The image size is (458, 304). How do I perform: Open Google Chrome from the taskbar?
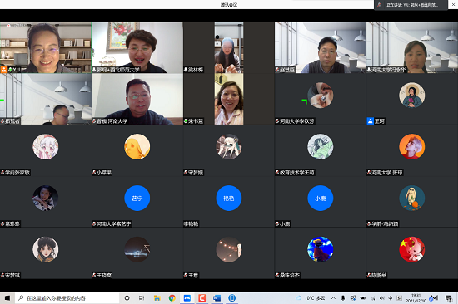pos(172,298)
